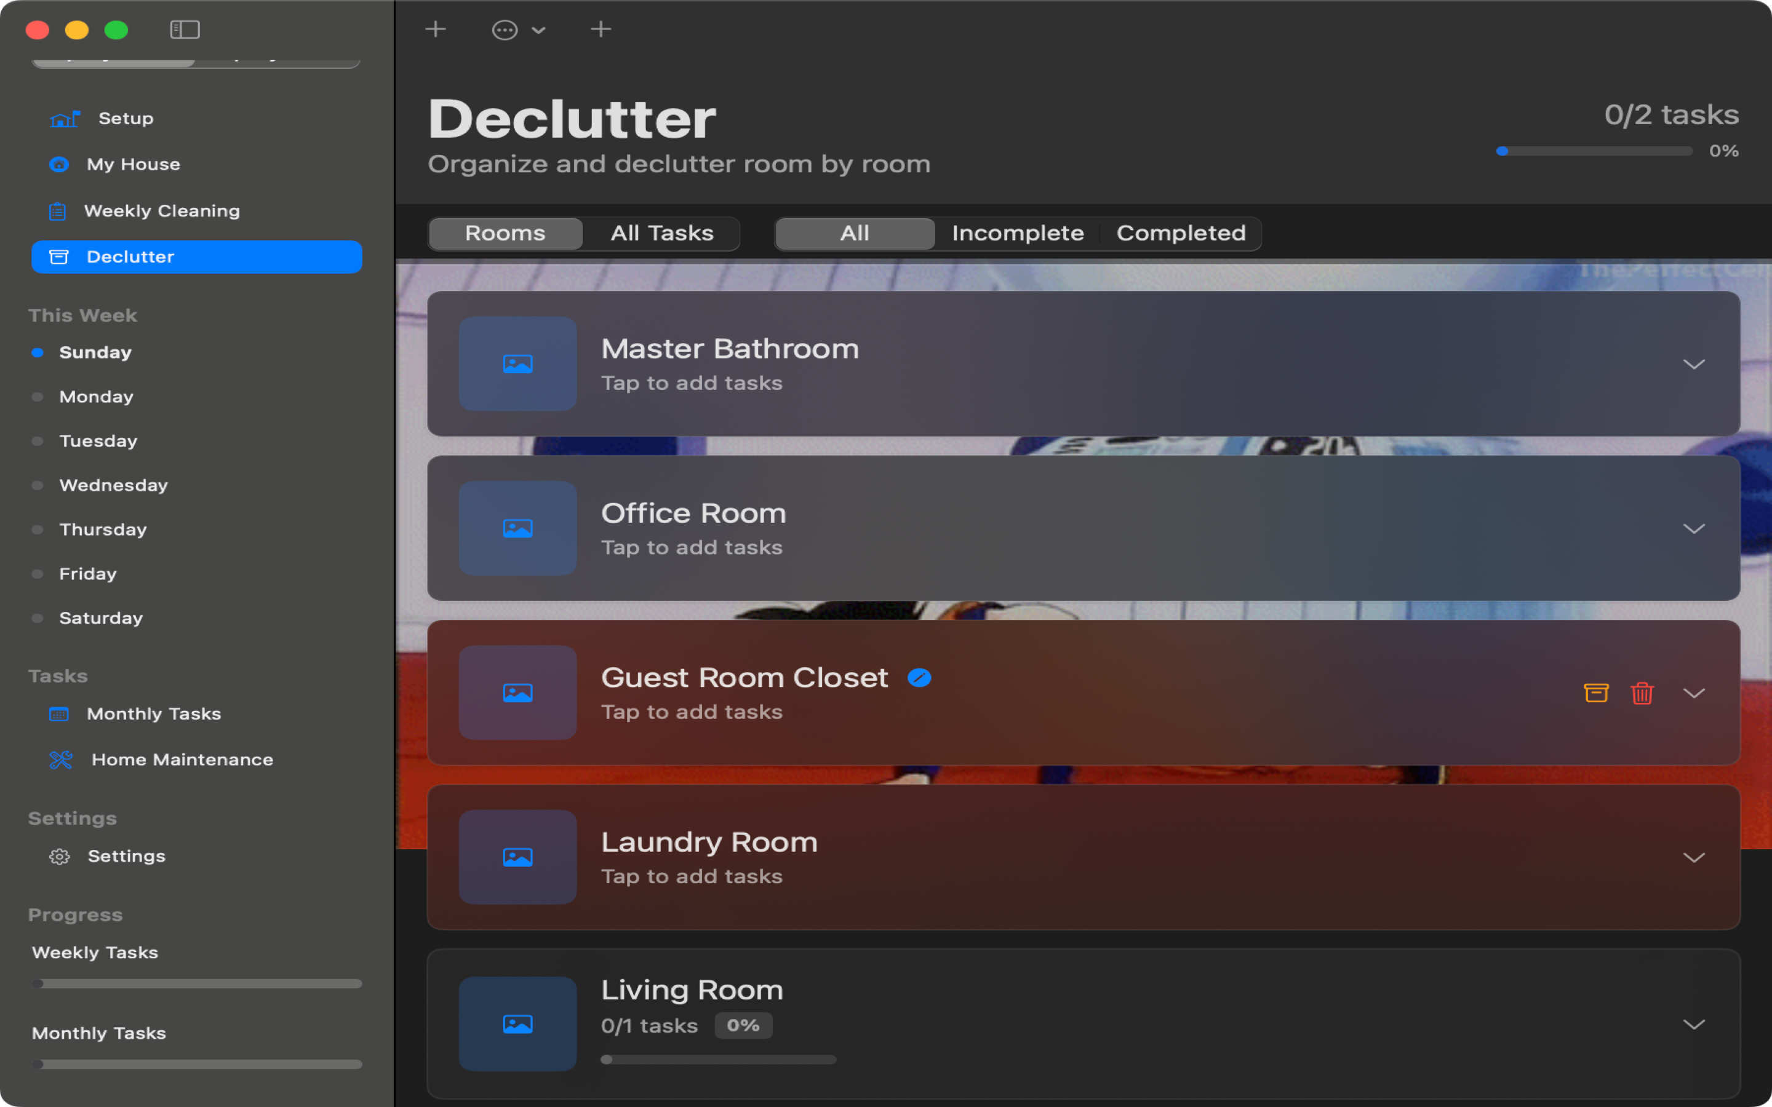Expand the Laundry Room chevron

(1694, 857)
